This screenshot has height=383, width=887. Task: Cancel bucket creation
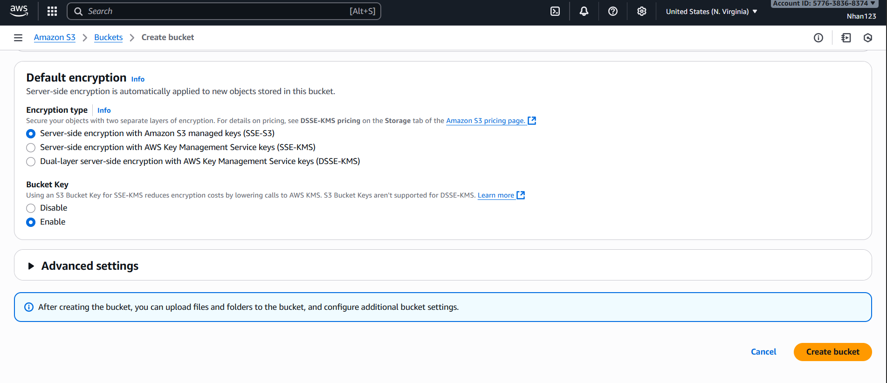(763, 352)
